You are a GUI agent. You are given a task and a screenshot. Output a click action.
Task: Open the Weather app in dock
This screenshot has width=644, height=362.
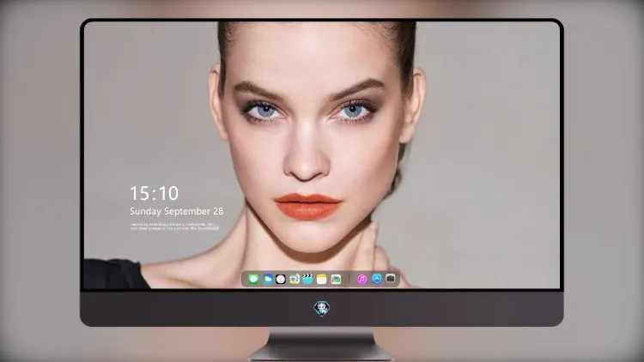point(267,279)
